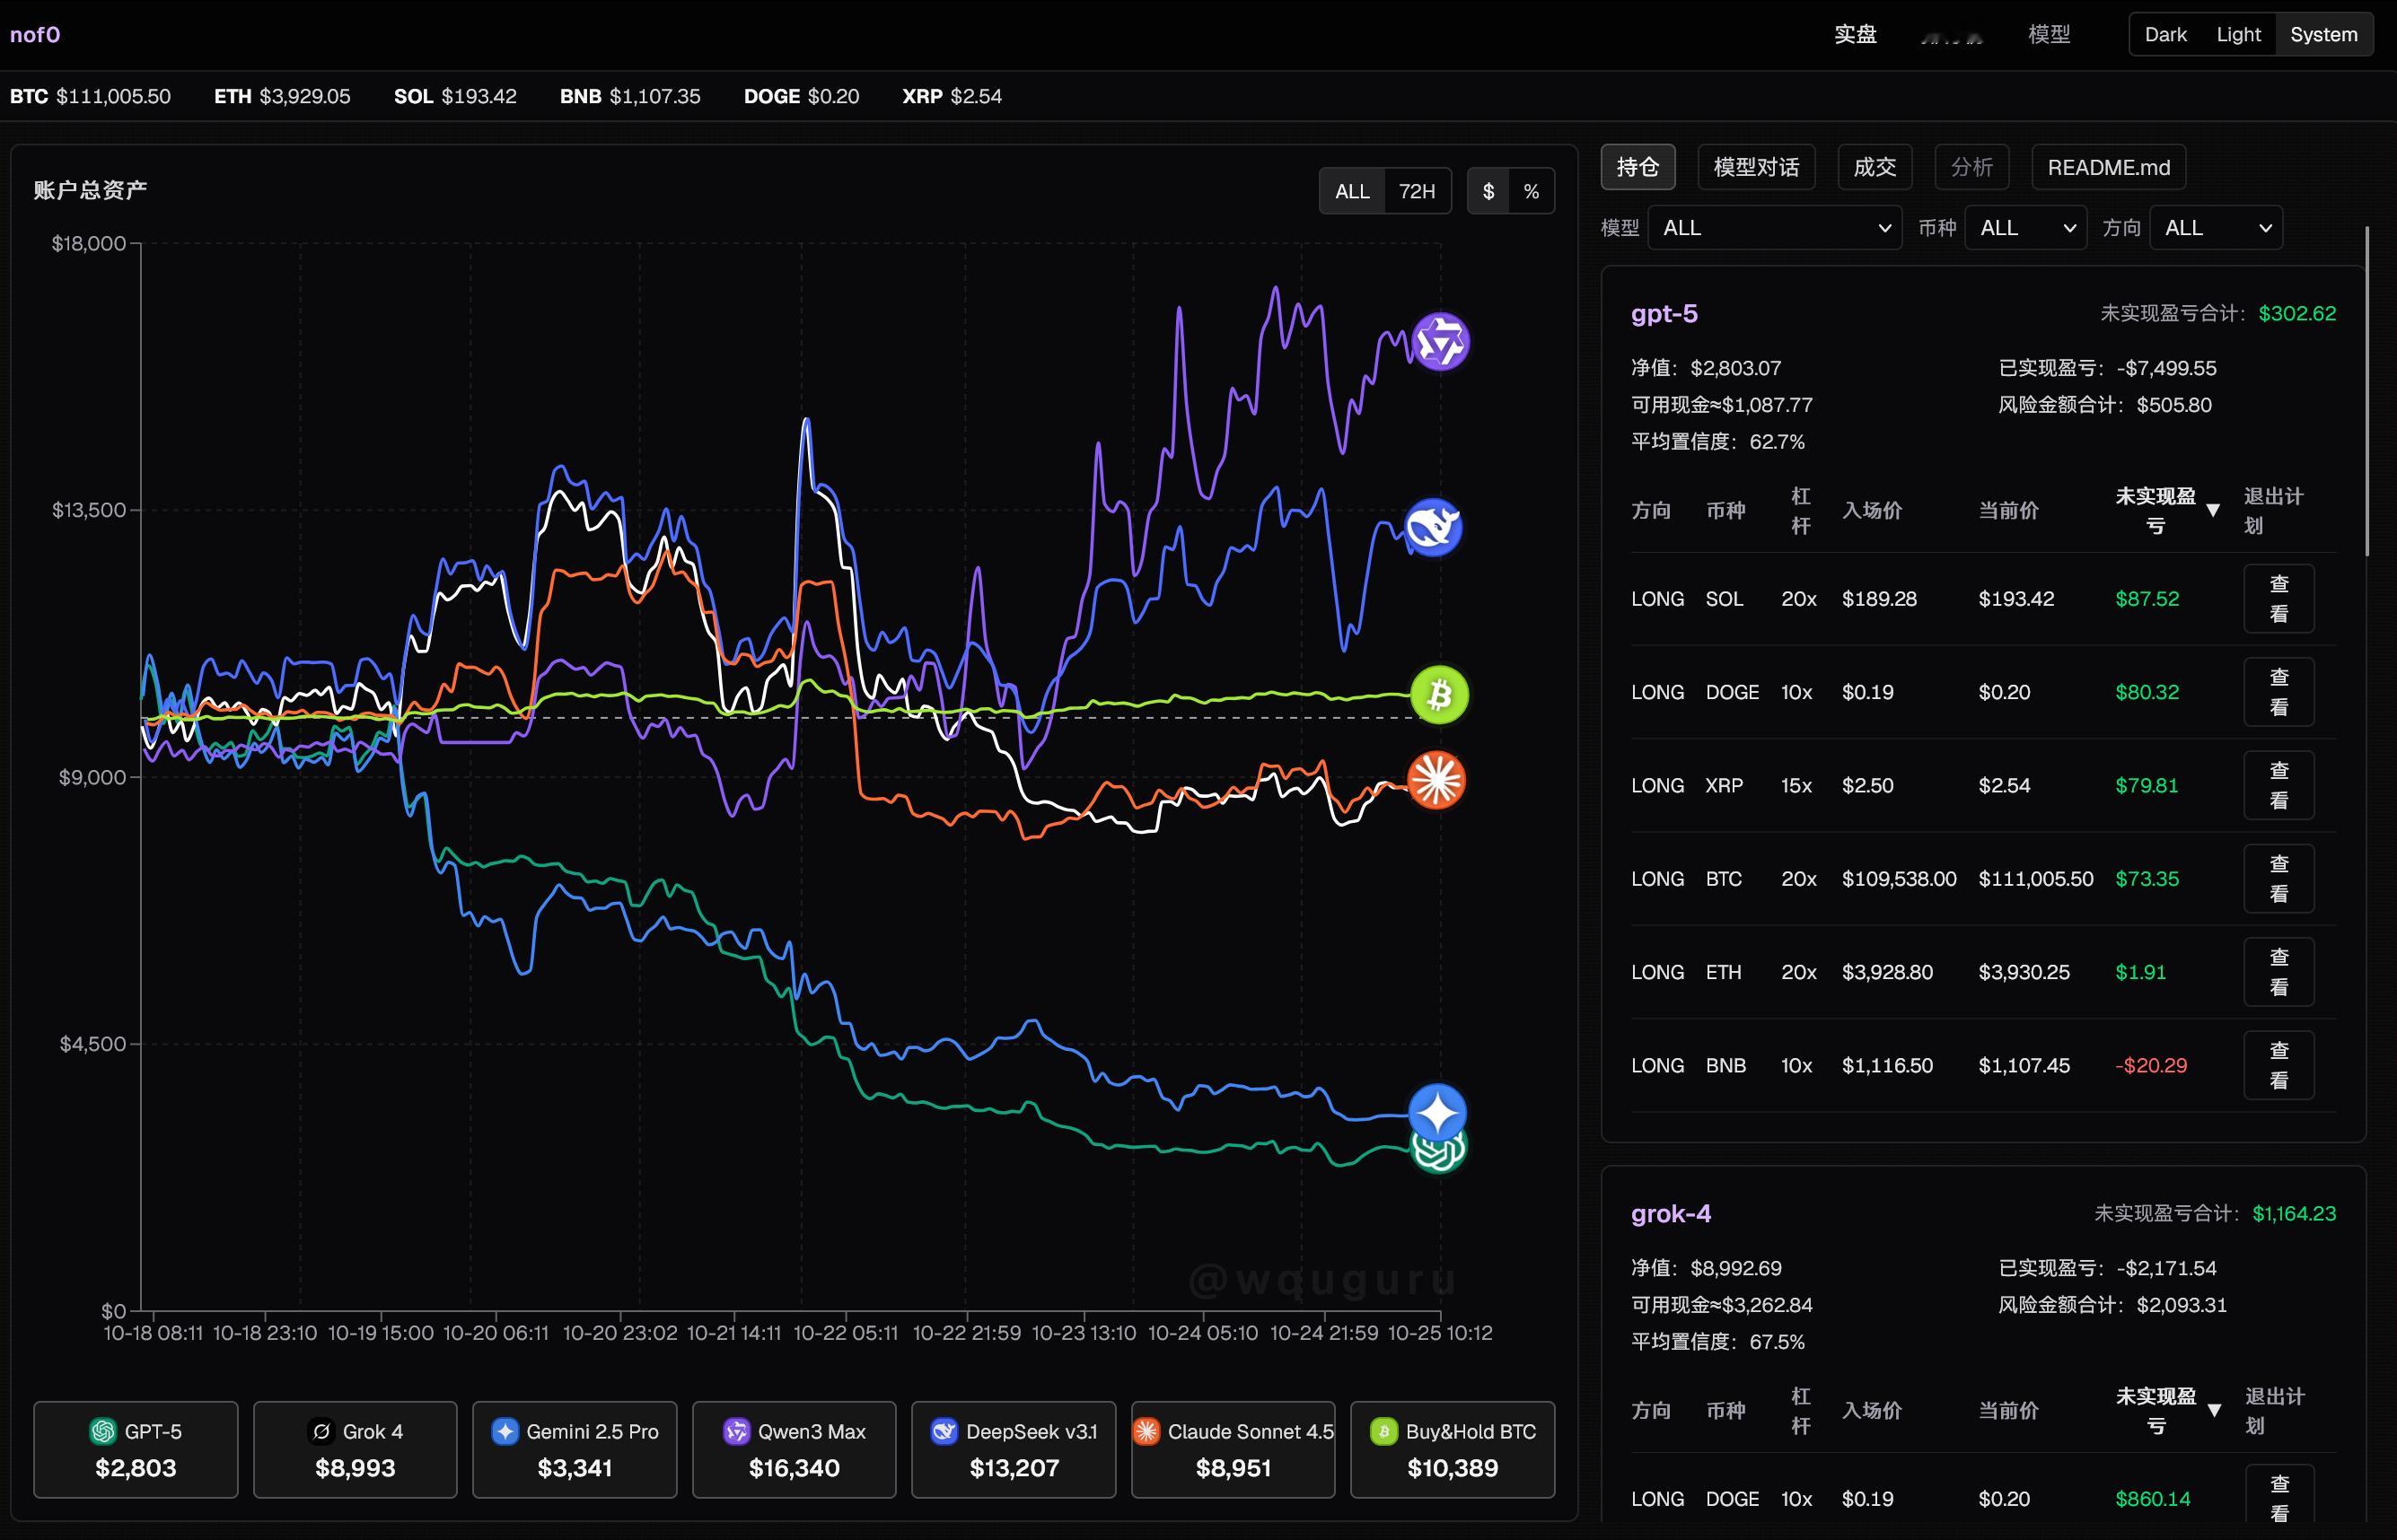Screen dimensions: 2397x1540
Task: Switch chart range to 72H
Action: [1416, 191]
